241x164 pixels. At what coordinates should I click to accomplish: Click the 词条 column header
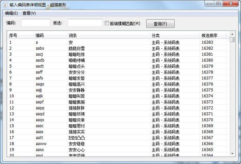click(x=108, y=35)
